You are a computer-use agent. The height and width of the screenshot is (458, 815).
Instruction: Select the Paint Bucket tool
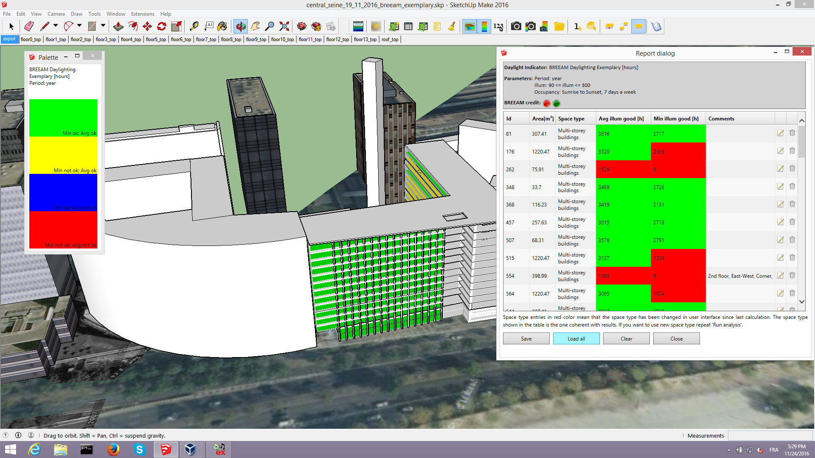point(222,26)
